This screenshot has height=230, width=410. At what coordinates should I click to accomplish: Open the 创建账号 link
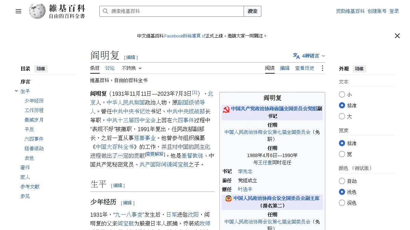377,11
